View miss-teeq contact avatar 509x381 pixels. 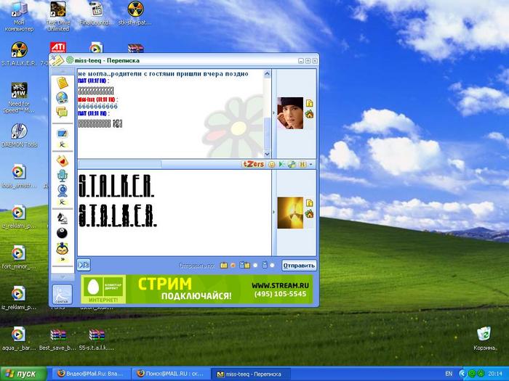click(290, 113)
